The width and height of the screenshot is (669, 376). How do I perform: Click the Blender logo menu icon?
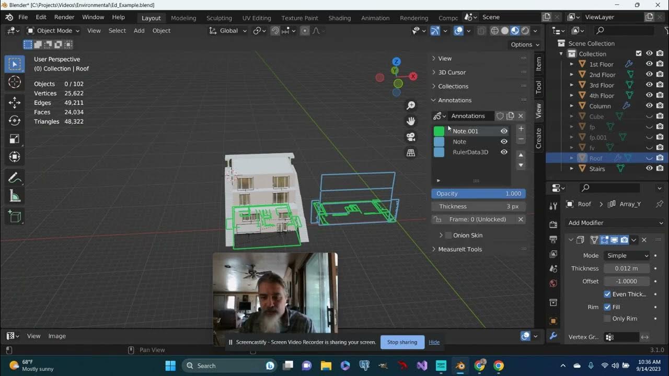coord(9,17)
